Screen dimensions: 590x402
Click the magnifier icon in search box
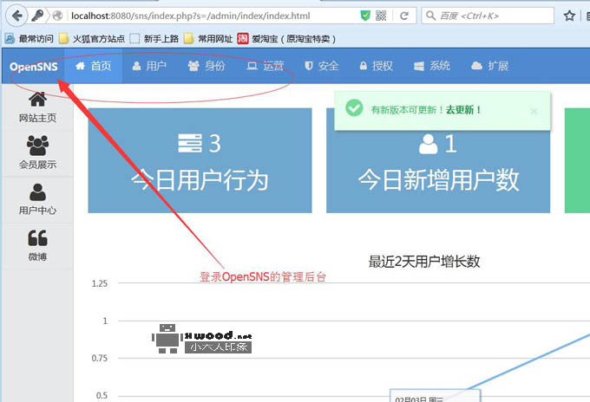pos(430,16)
